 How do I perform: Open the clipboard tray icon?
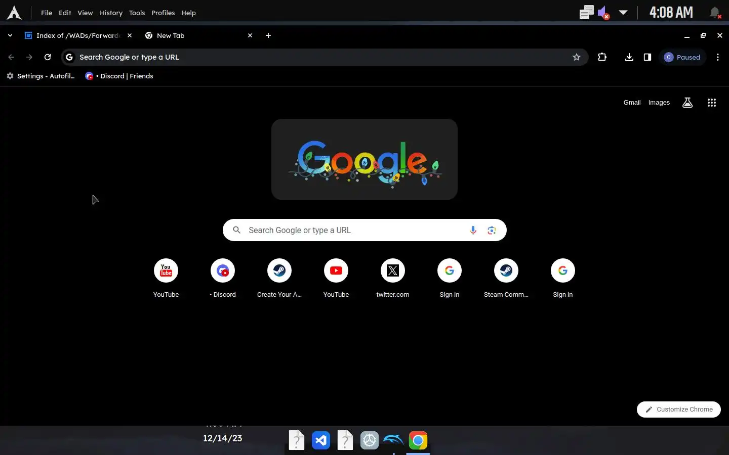586,13
